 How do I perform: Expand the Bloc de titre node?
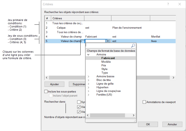(88, 80)
